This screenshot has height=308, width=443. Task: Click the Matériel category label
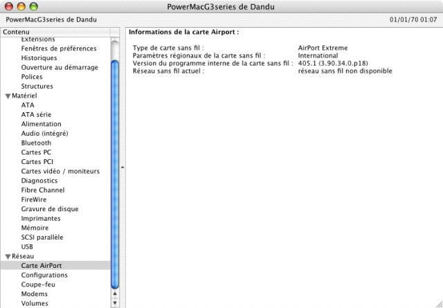tap(24, 96)
